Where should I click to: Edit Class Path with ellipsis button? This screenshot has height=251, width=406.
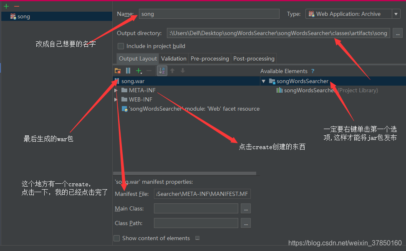tap(246, 223)
